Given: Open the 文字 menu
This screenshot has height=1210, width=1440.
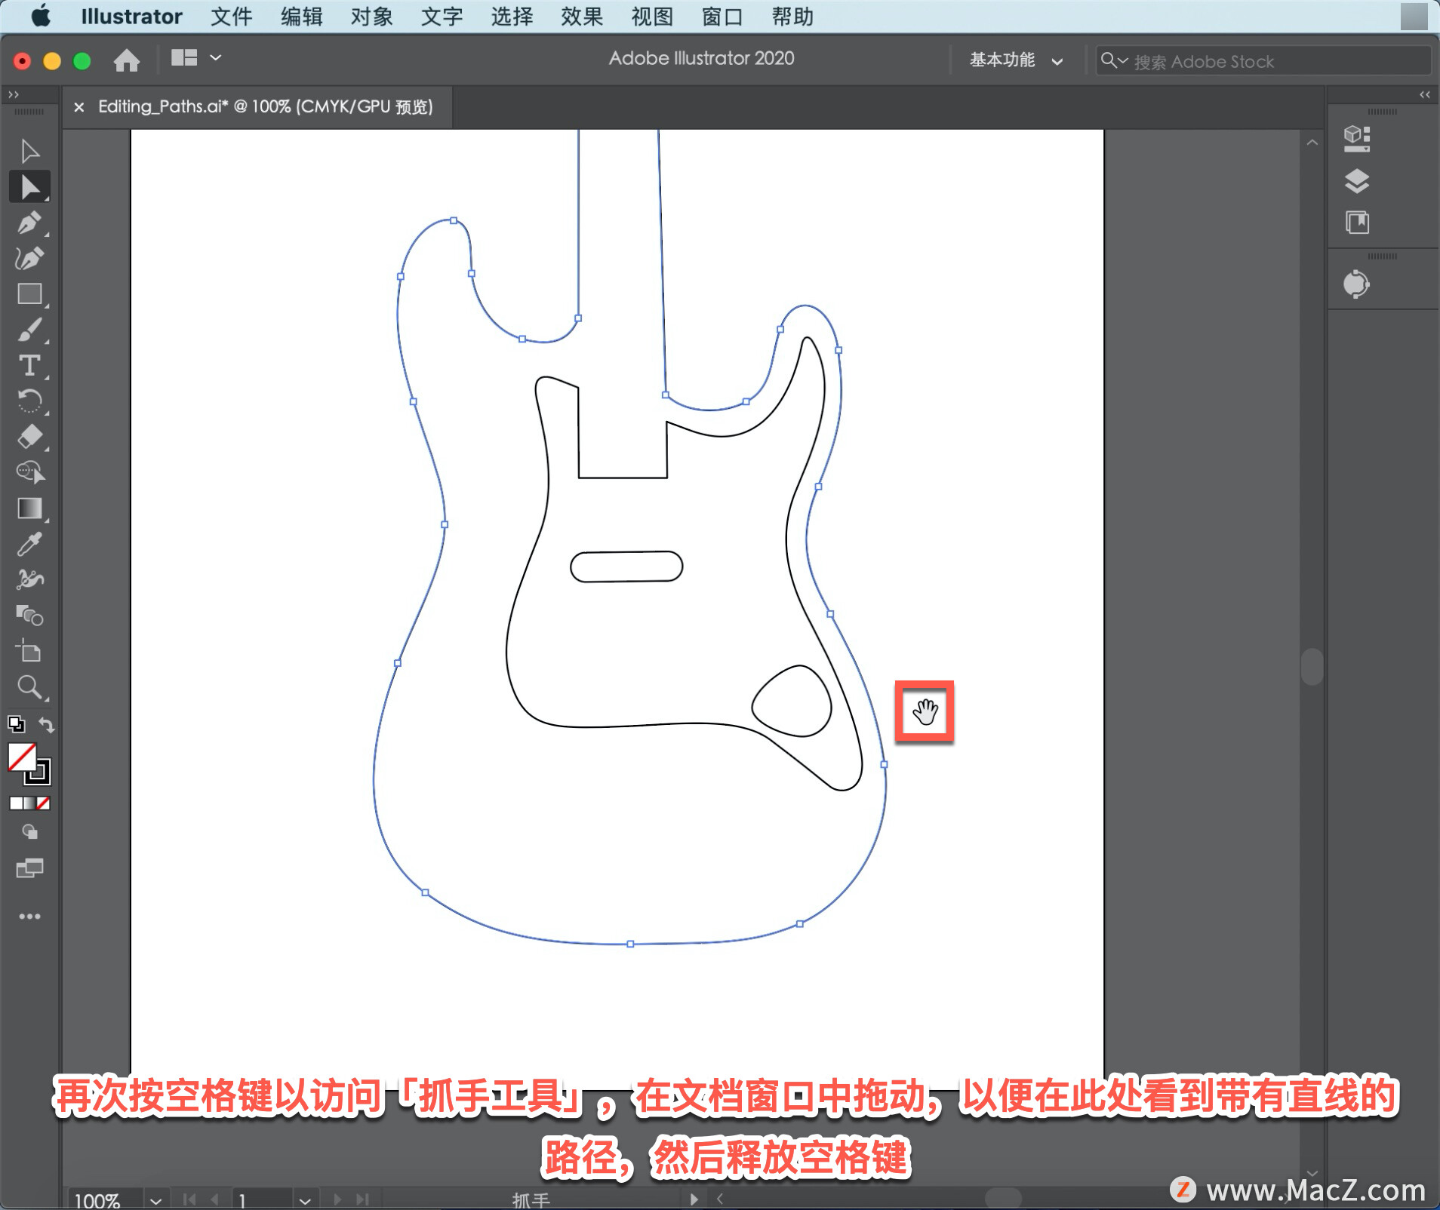Looking at the screenshot, I should point(442,16).
